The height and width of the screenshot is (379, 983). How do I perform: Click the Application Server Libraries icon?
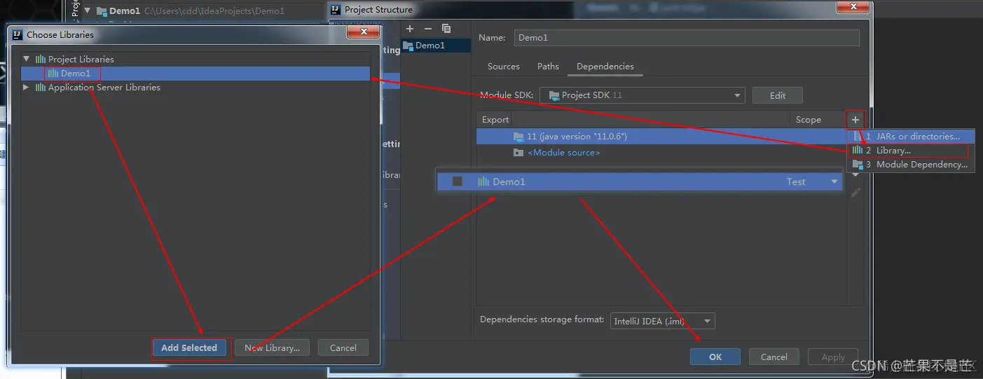[41, 88]
